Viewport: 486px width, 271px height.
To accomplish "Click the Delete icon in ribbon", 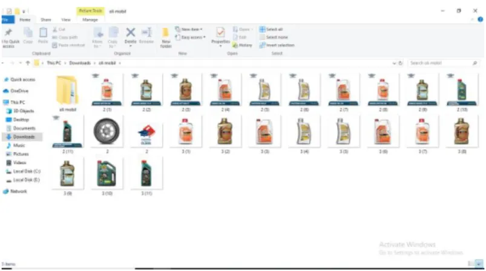I will click(131, 33).
